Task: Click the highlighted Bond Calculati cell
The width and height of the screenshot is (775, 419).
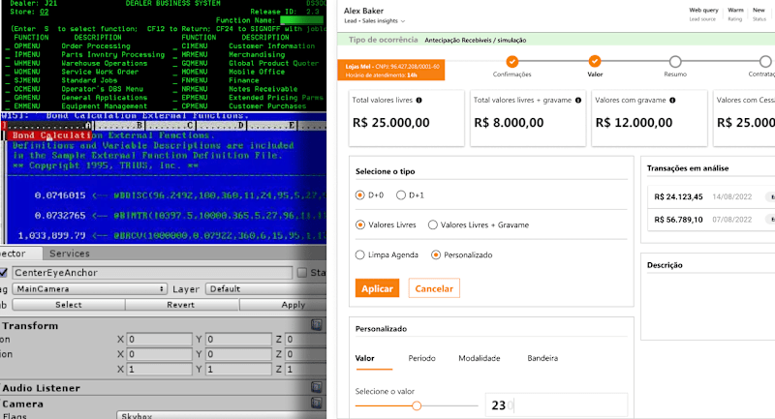Action: pos(49,135)
